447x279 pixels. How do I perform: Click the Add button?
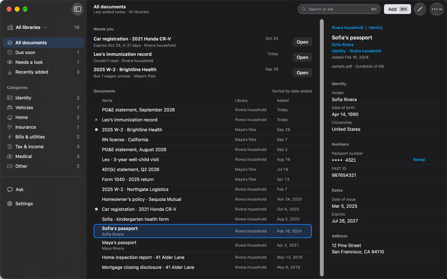pos(397,9)
